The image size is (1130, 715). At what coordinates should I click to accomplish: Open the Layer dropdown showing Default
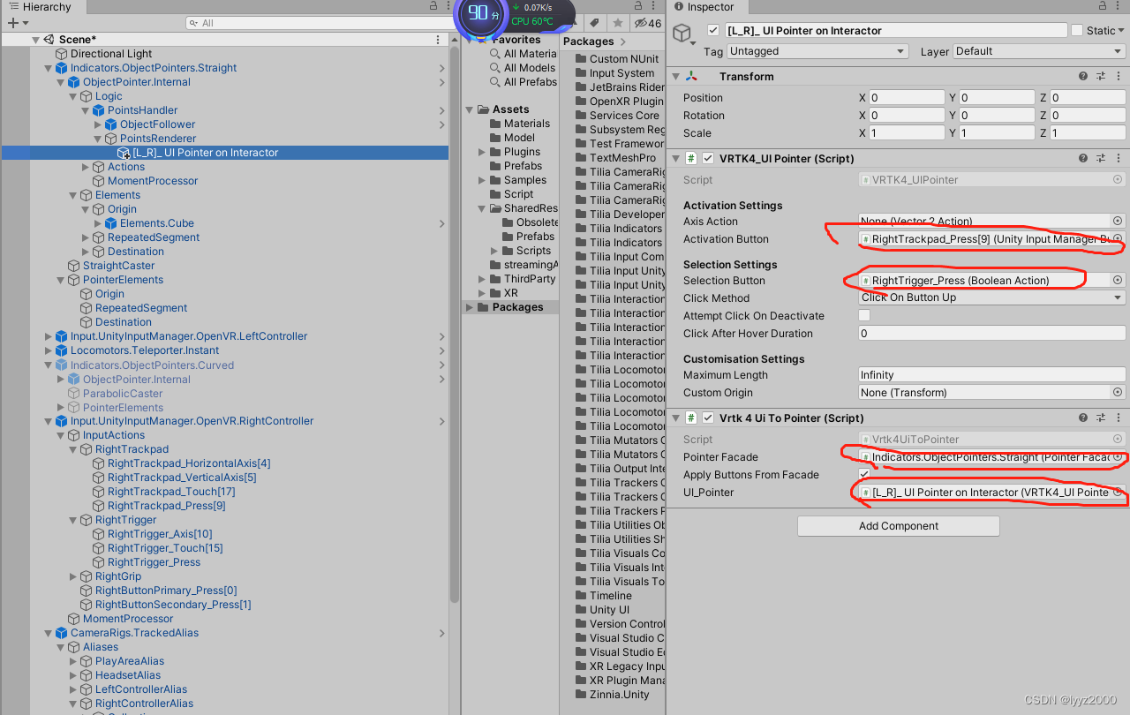1039,51
